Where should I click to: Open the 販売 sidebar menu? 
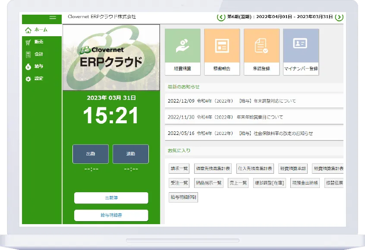click(42, 42)
